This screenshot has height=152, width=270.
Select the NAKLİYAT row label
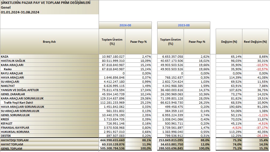(x=8, y=86)
